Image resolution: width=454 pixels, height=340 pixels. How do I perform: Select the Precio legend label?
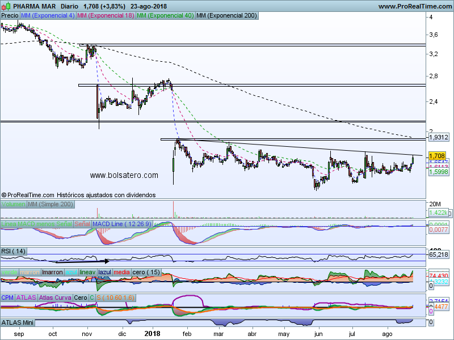[10, 16]
